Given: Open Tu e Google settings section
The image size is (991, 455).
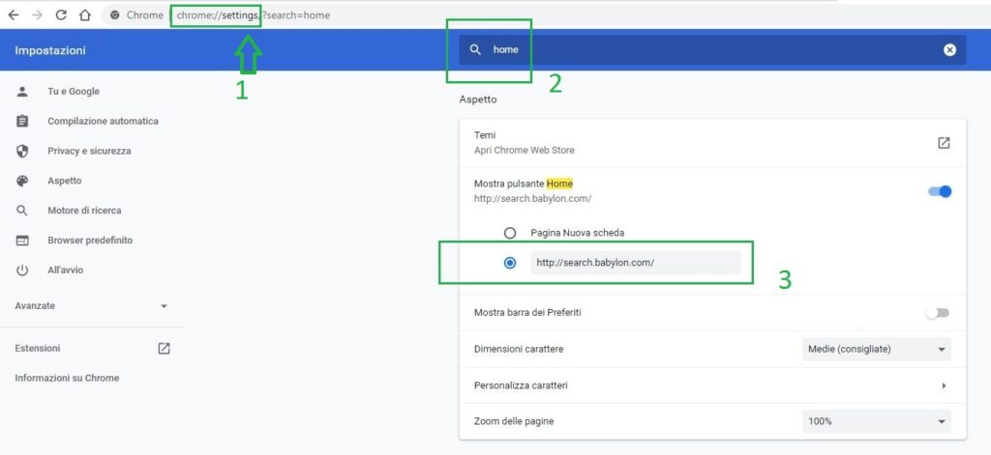Looking at the screenshot, I should 74,92.
